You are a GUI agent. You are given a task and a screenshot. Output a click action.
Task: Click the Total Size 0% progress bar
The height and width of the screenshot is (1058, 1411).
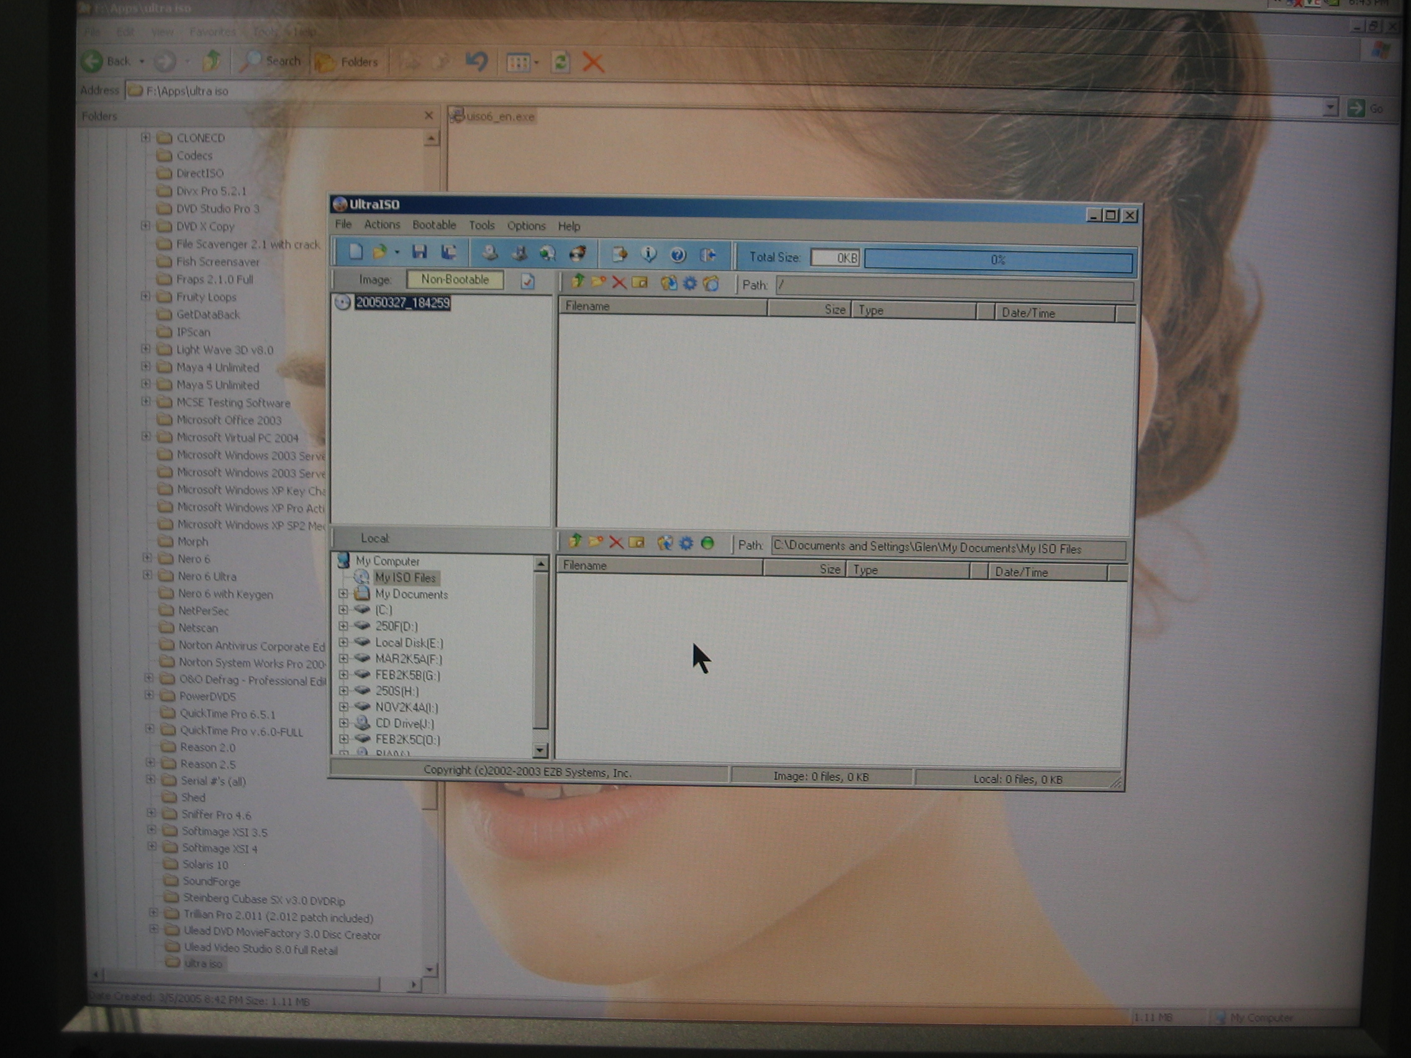coord(997,260)
